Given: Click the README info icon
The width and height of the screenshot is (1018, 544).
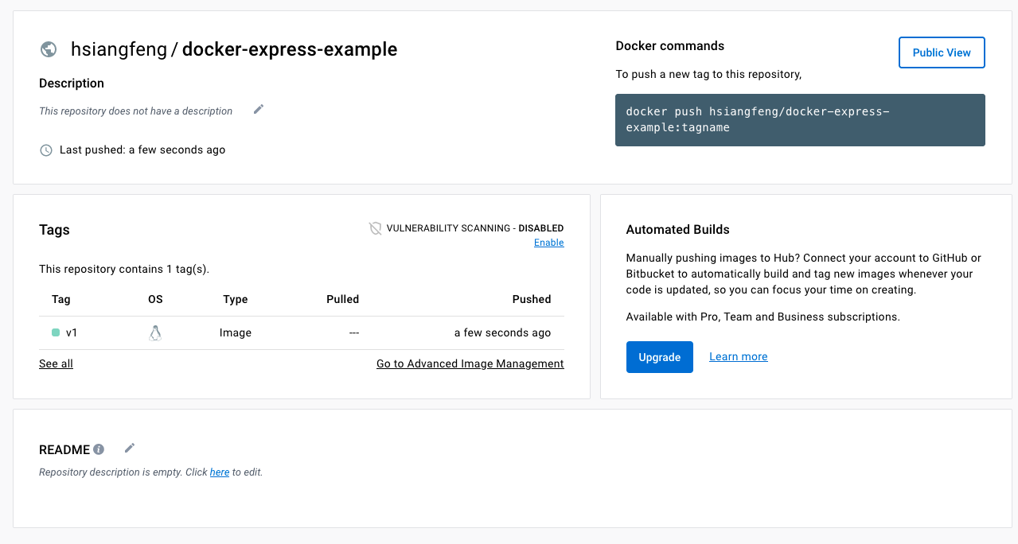Looking at the screenshot, I should pyautogui.click(x=99, y=449).
